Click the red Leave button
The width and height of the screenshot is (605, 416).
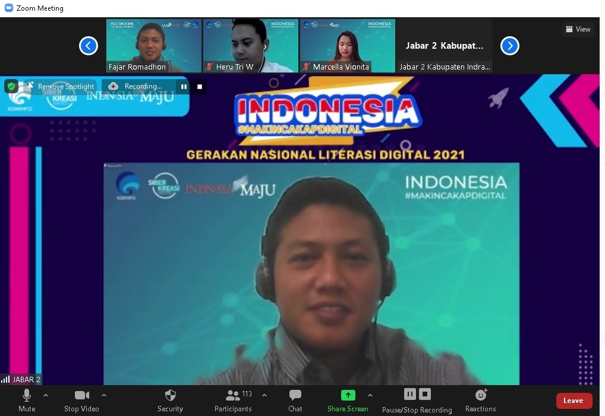click(574, 401)
